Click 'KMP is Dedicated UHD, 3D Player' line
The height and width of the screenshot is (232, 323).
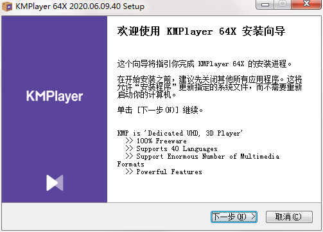pos(180,133)
